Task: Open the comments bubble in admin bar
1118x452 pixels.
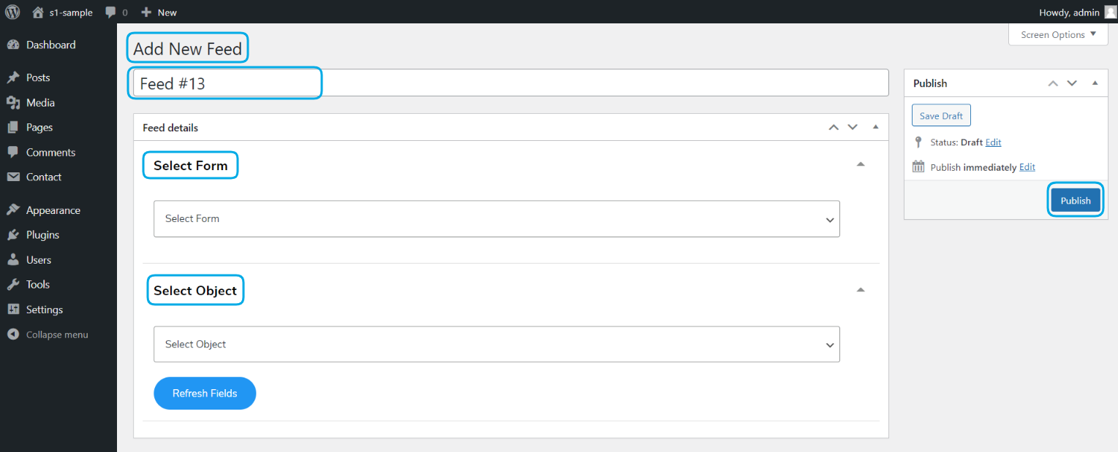Action: [x=110, y=12]
